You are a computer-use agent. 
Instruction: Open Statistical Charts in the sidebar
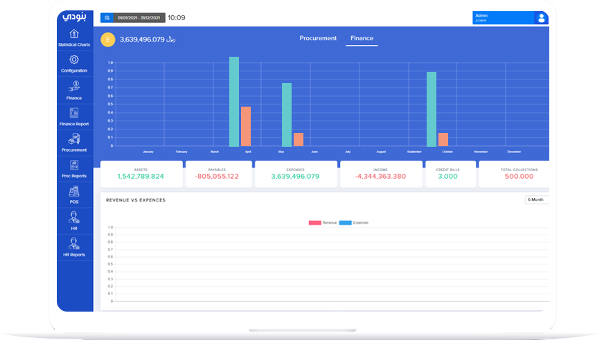(74, 37)
